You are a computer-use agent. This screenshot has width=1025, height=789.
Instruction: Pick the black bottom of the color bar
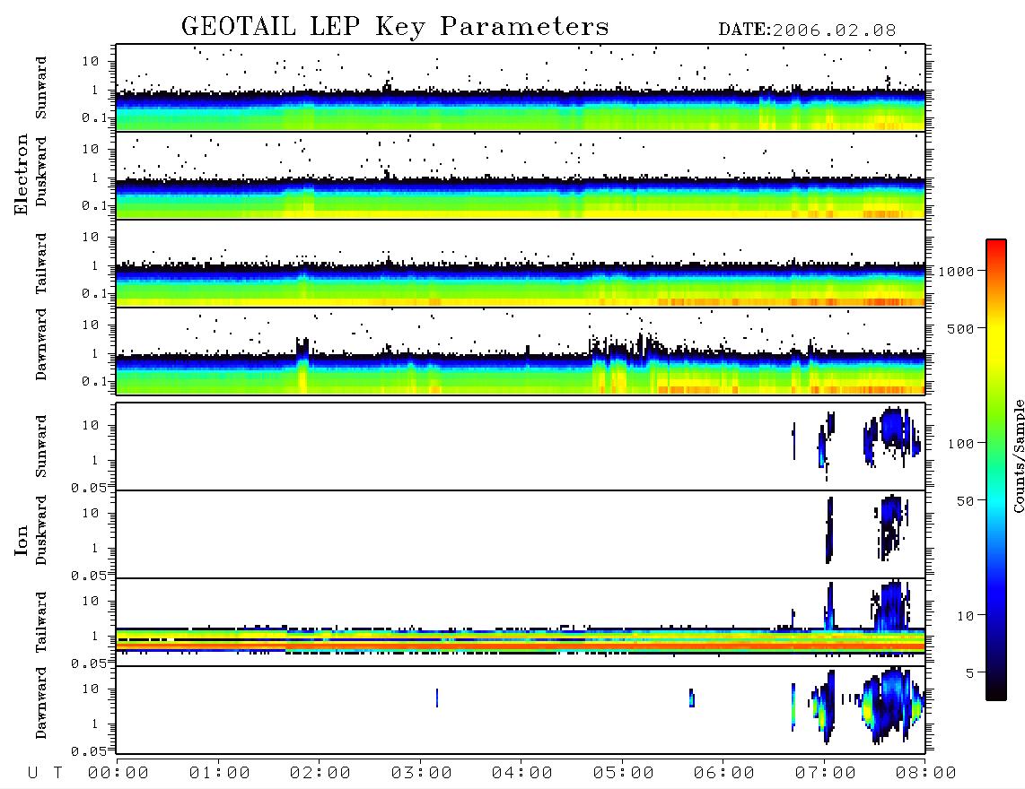[x=996, y=694]
